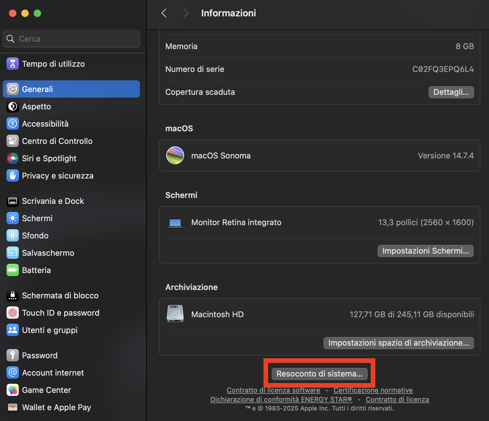Click the Aspetto icon in sidebar
This screenshot has height=421, width=489.
pos(13,107)
